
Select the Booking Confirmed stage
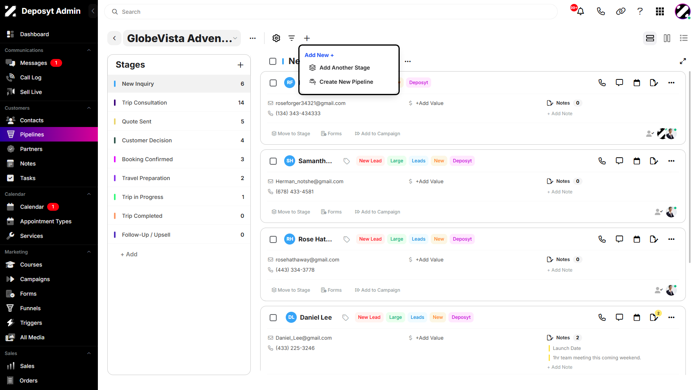(x=179, y=159)
